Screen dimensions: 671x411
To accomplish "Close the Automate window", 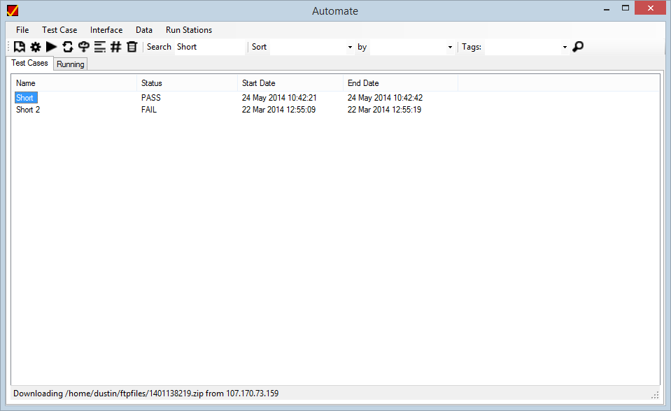I will (651, 8).
